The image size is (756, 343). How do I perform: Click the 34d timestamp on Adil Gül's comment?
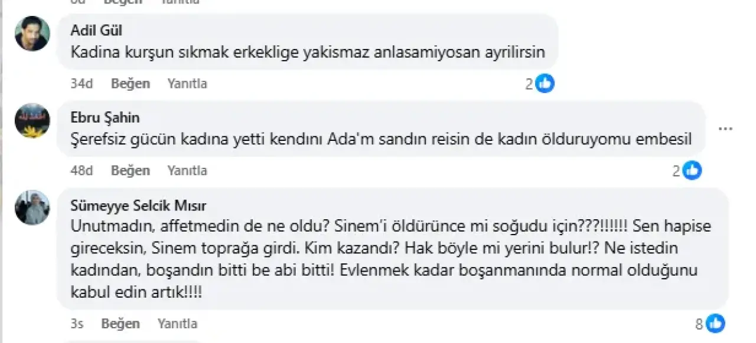(x=82, y=84)
